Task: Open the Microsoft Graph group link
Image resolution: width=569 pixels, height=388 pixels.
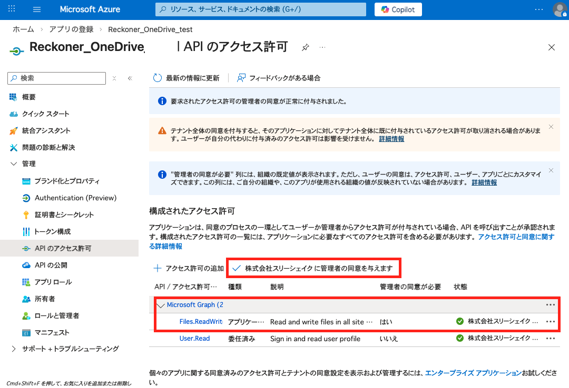Action: click(195, 305)
